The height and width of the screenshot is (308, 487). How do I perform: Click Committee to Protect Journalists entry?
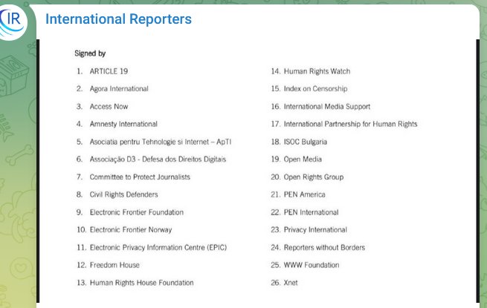pyautogui.click(x=140, y=177)
